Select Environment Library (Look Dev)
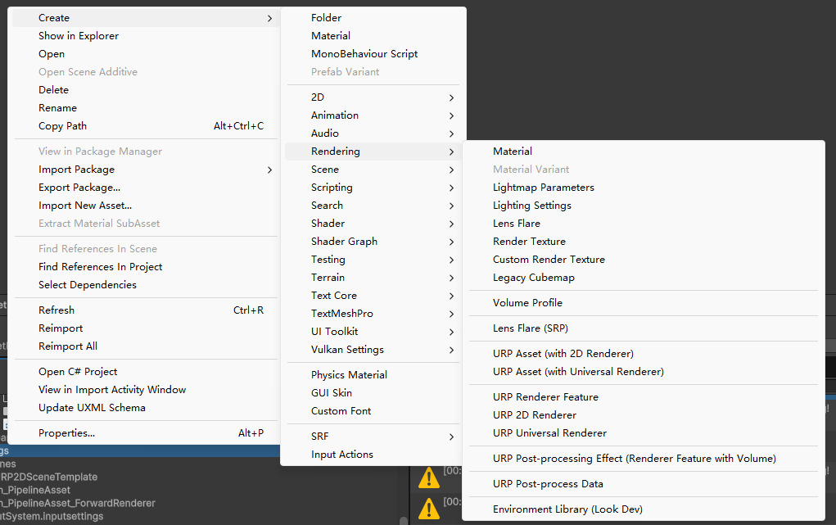Viewport: 836px width, 525px height. pyautogui.click(x=644, y=509)
